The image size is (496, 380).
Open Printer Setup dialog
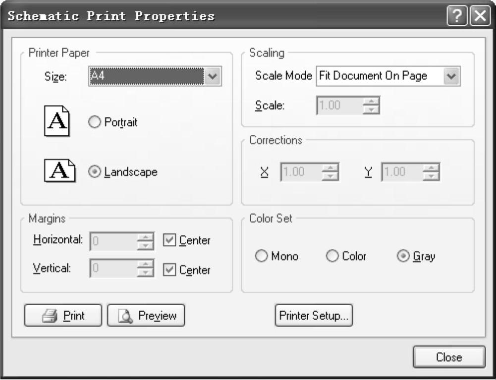click(314, 316)
